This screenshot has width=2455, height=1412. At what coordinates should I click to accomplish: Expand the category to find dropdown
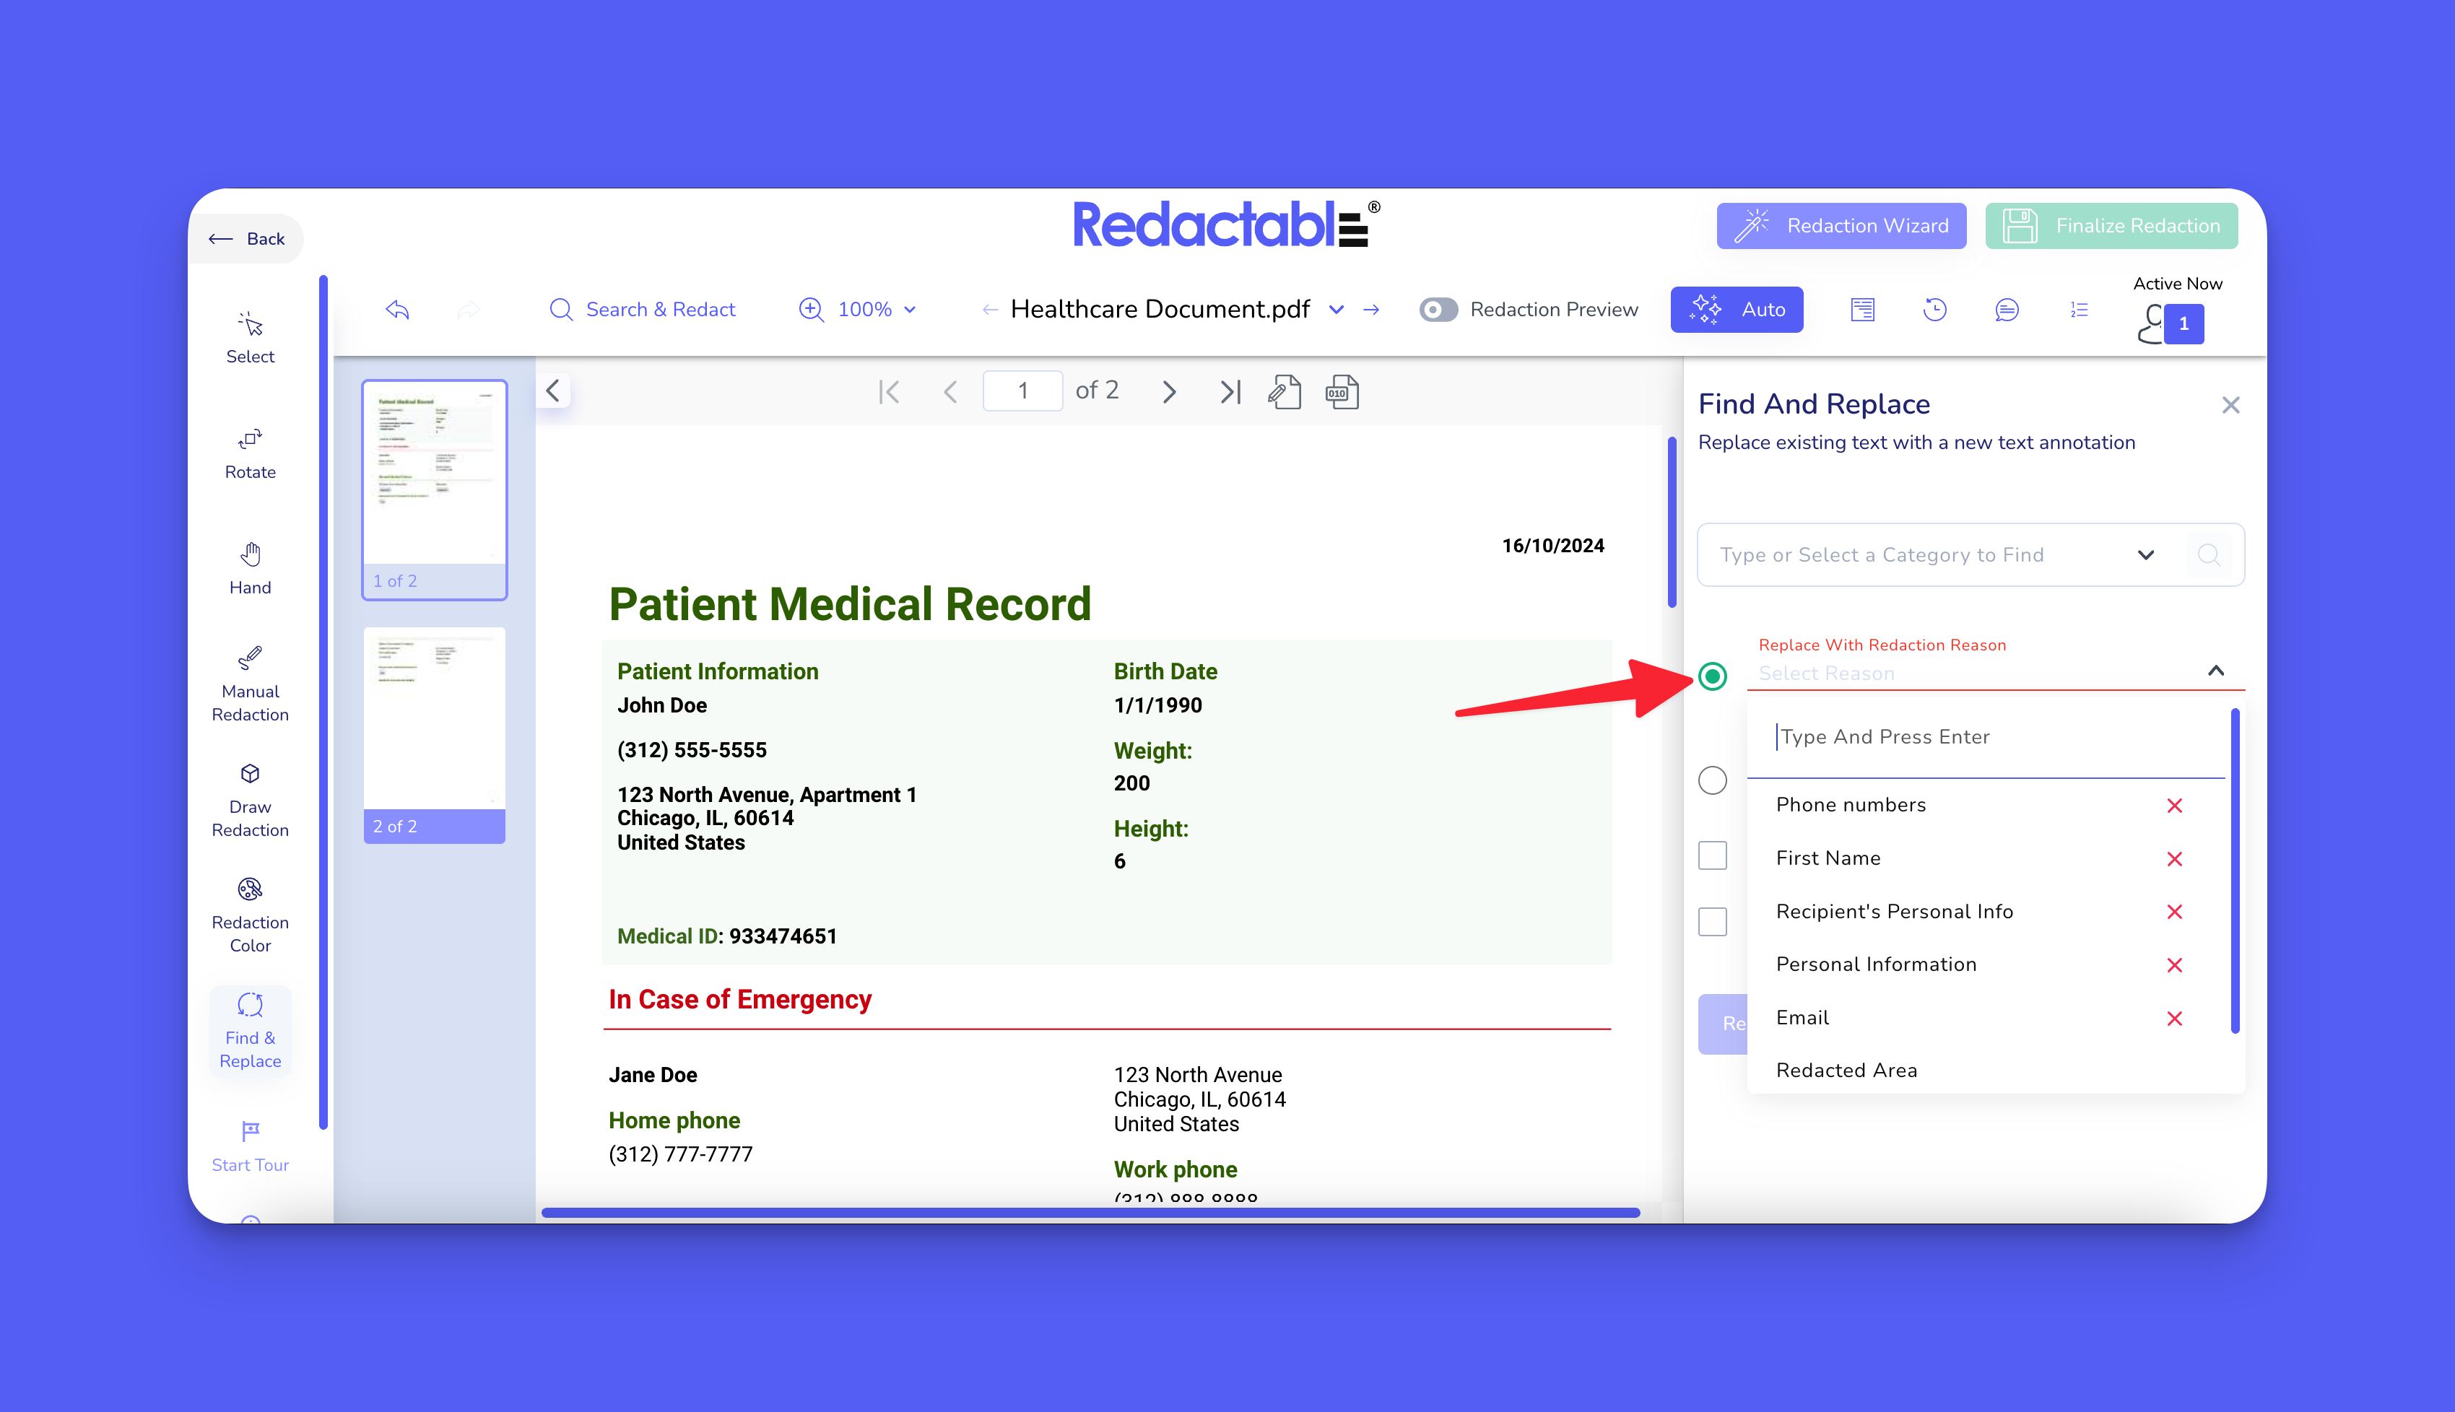(2145, 554)
